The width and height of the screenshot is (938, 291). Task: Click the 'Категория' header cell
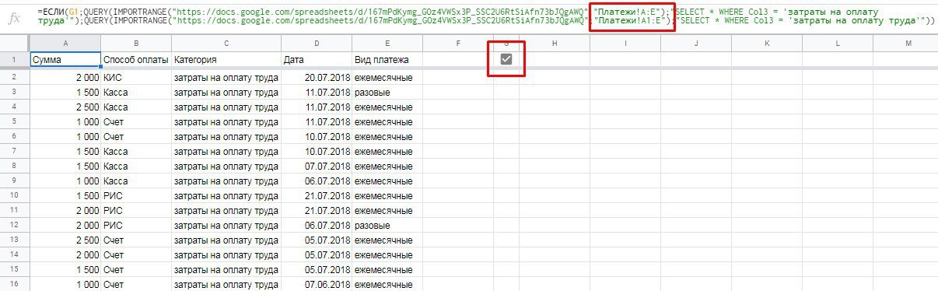click(226, 59)
